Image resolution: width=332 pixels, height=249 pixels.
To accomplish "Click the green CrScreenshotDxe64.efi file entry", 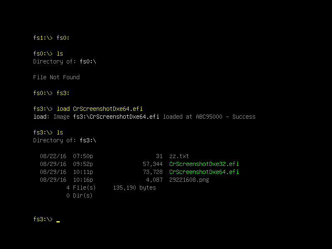I will (x=204, y=172).
